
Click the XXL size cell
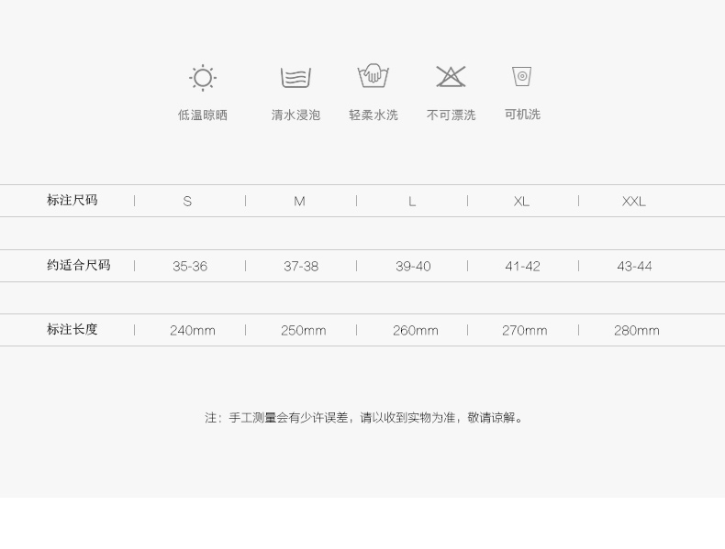point(634,202)
